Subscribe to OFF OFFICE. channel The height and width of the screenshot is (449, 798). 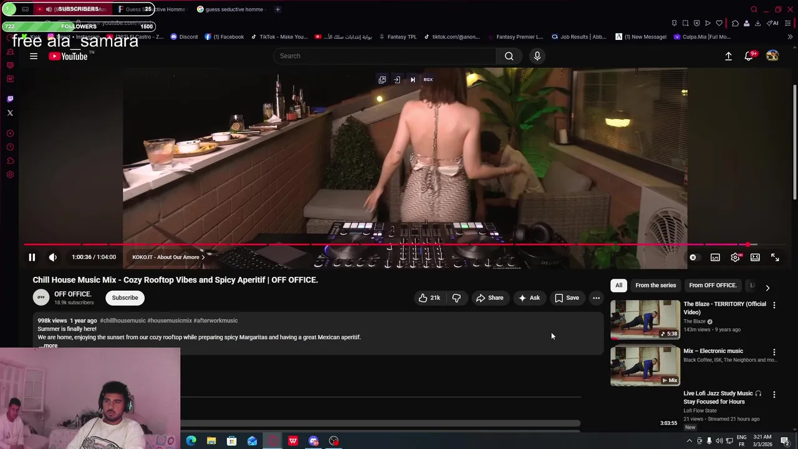click(125, 297)
